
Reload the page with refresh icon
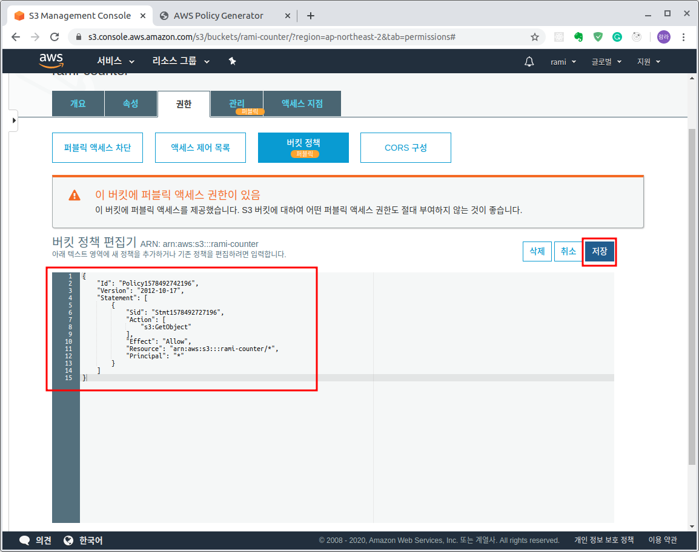point(55,37)
